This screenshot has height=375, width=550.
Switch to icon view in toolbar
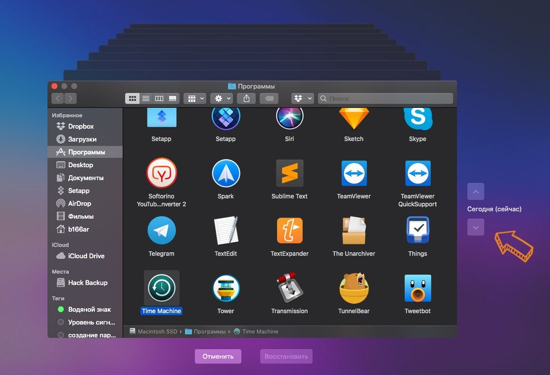click(x=132, y=98)
